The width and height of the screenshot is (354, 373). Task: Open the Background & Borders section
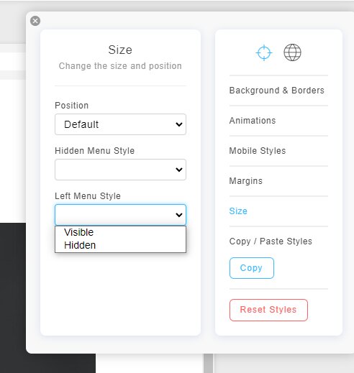click(276, 91)
